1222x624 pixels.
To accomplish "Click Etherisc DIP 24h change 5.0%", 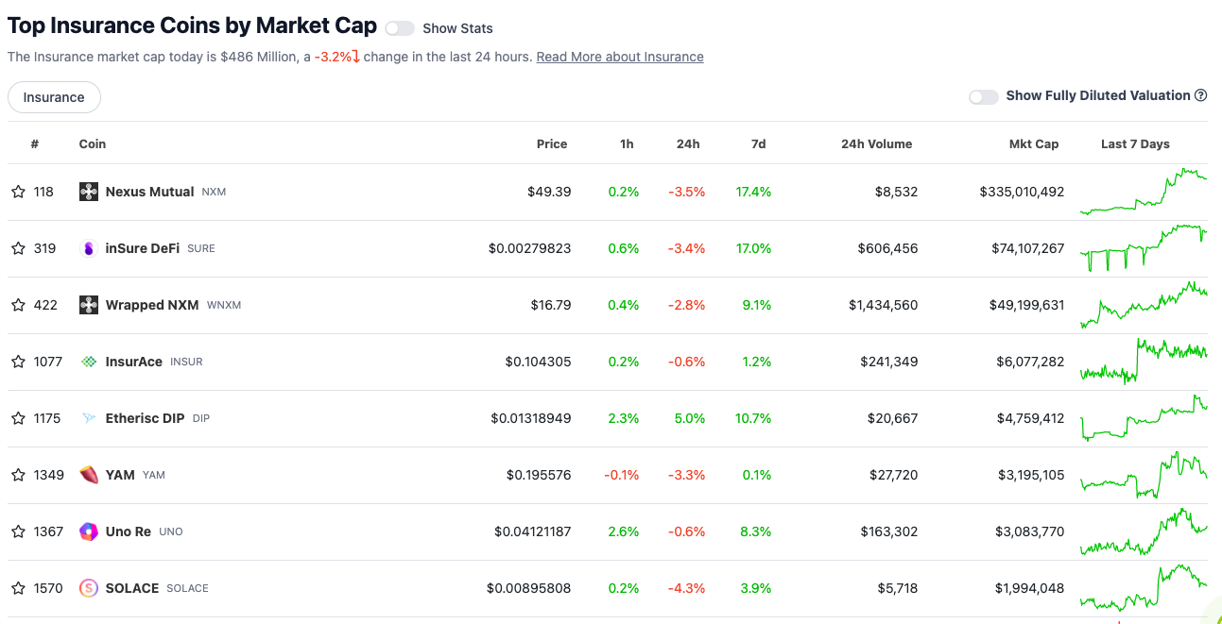I will tap(689, 418).
